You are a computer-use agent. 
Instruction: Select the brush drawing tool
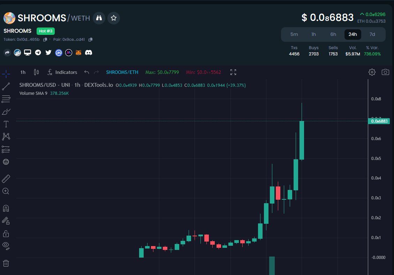[6, 112]
